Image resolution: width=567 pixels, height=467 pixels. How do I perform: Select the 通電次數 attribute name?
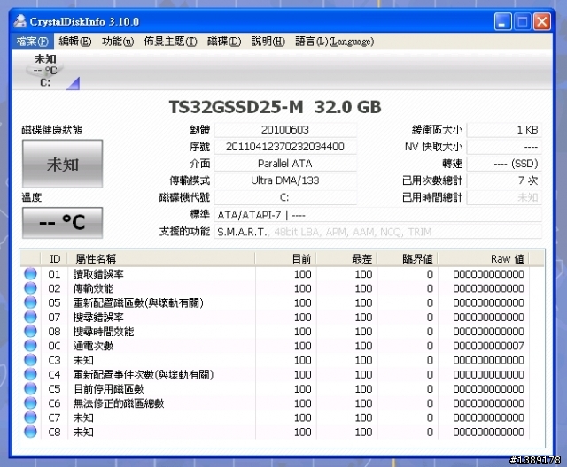point(93,346)
